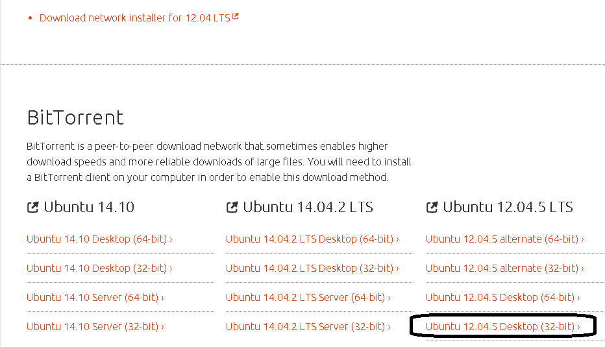Download Ubuntu 14.10 Desktop (64-bit) torrent
Viewport: 605px width, 347px height.
tap(99, 239)
